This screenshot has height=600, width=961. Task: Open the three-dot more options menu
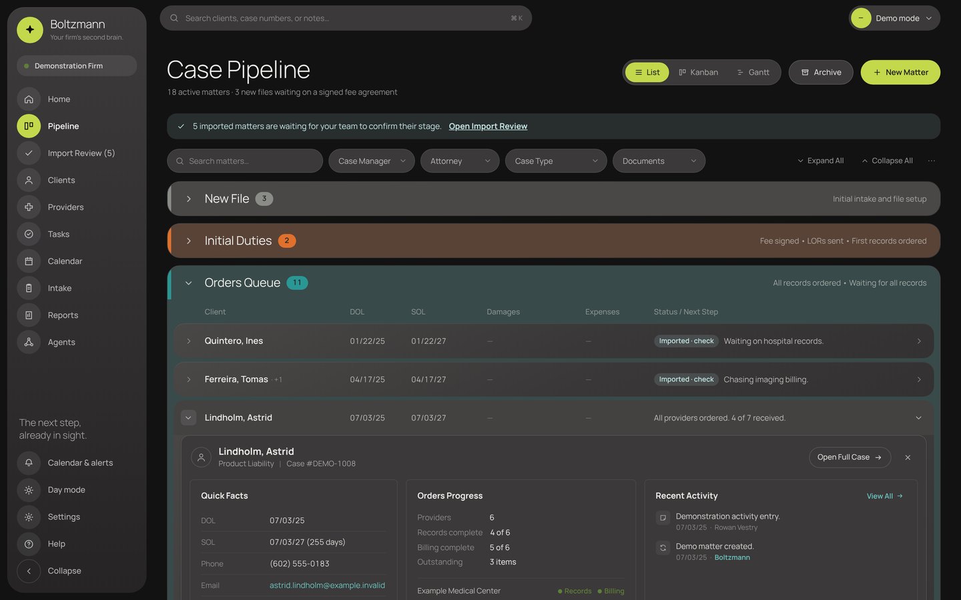932,161
